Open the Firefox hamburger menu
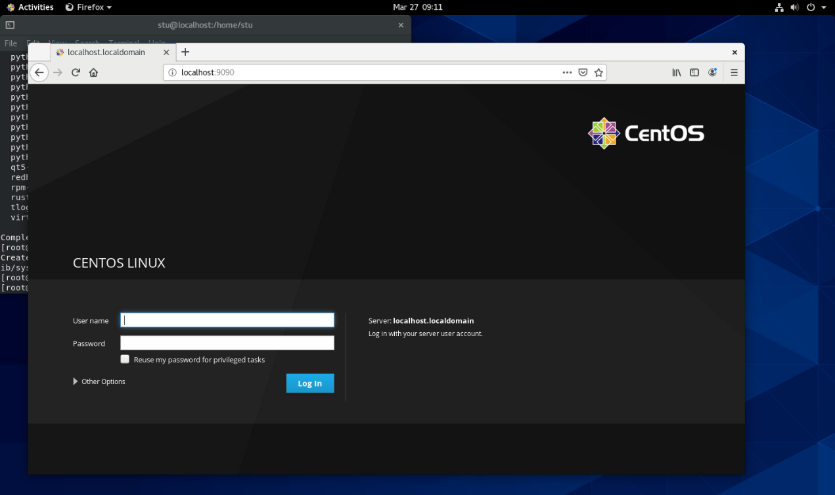The width and height of the screenshot is (835, 495). coord(734,72)
